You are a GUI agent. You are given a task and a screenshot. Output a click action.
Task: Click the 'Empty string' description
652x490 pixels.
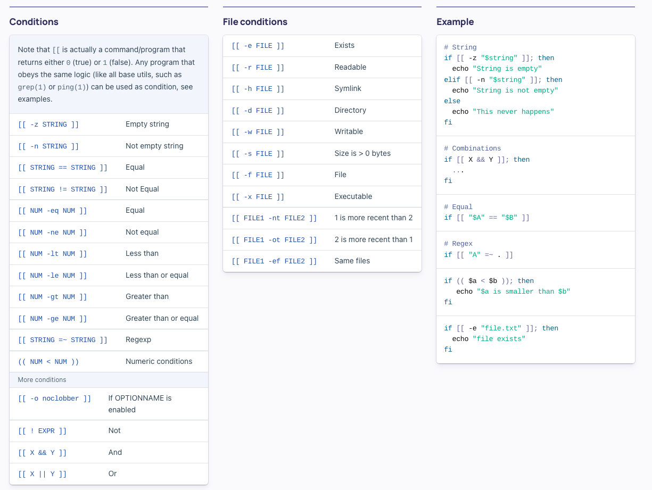pyautogui.click(x=147, y=124)
